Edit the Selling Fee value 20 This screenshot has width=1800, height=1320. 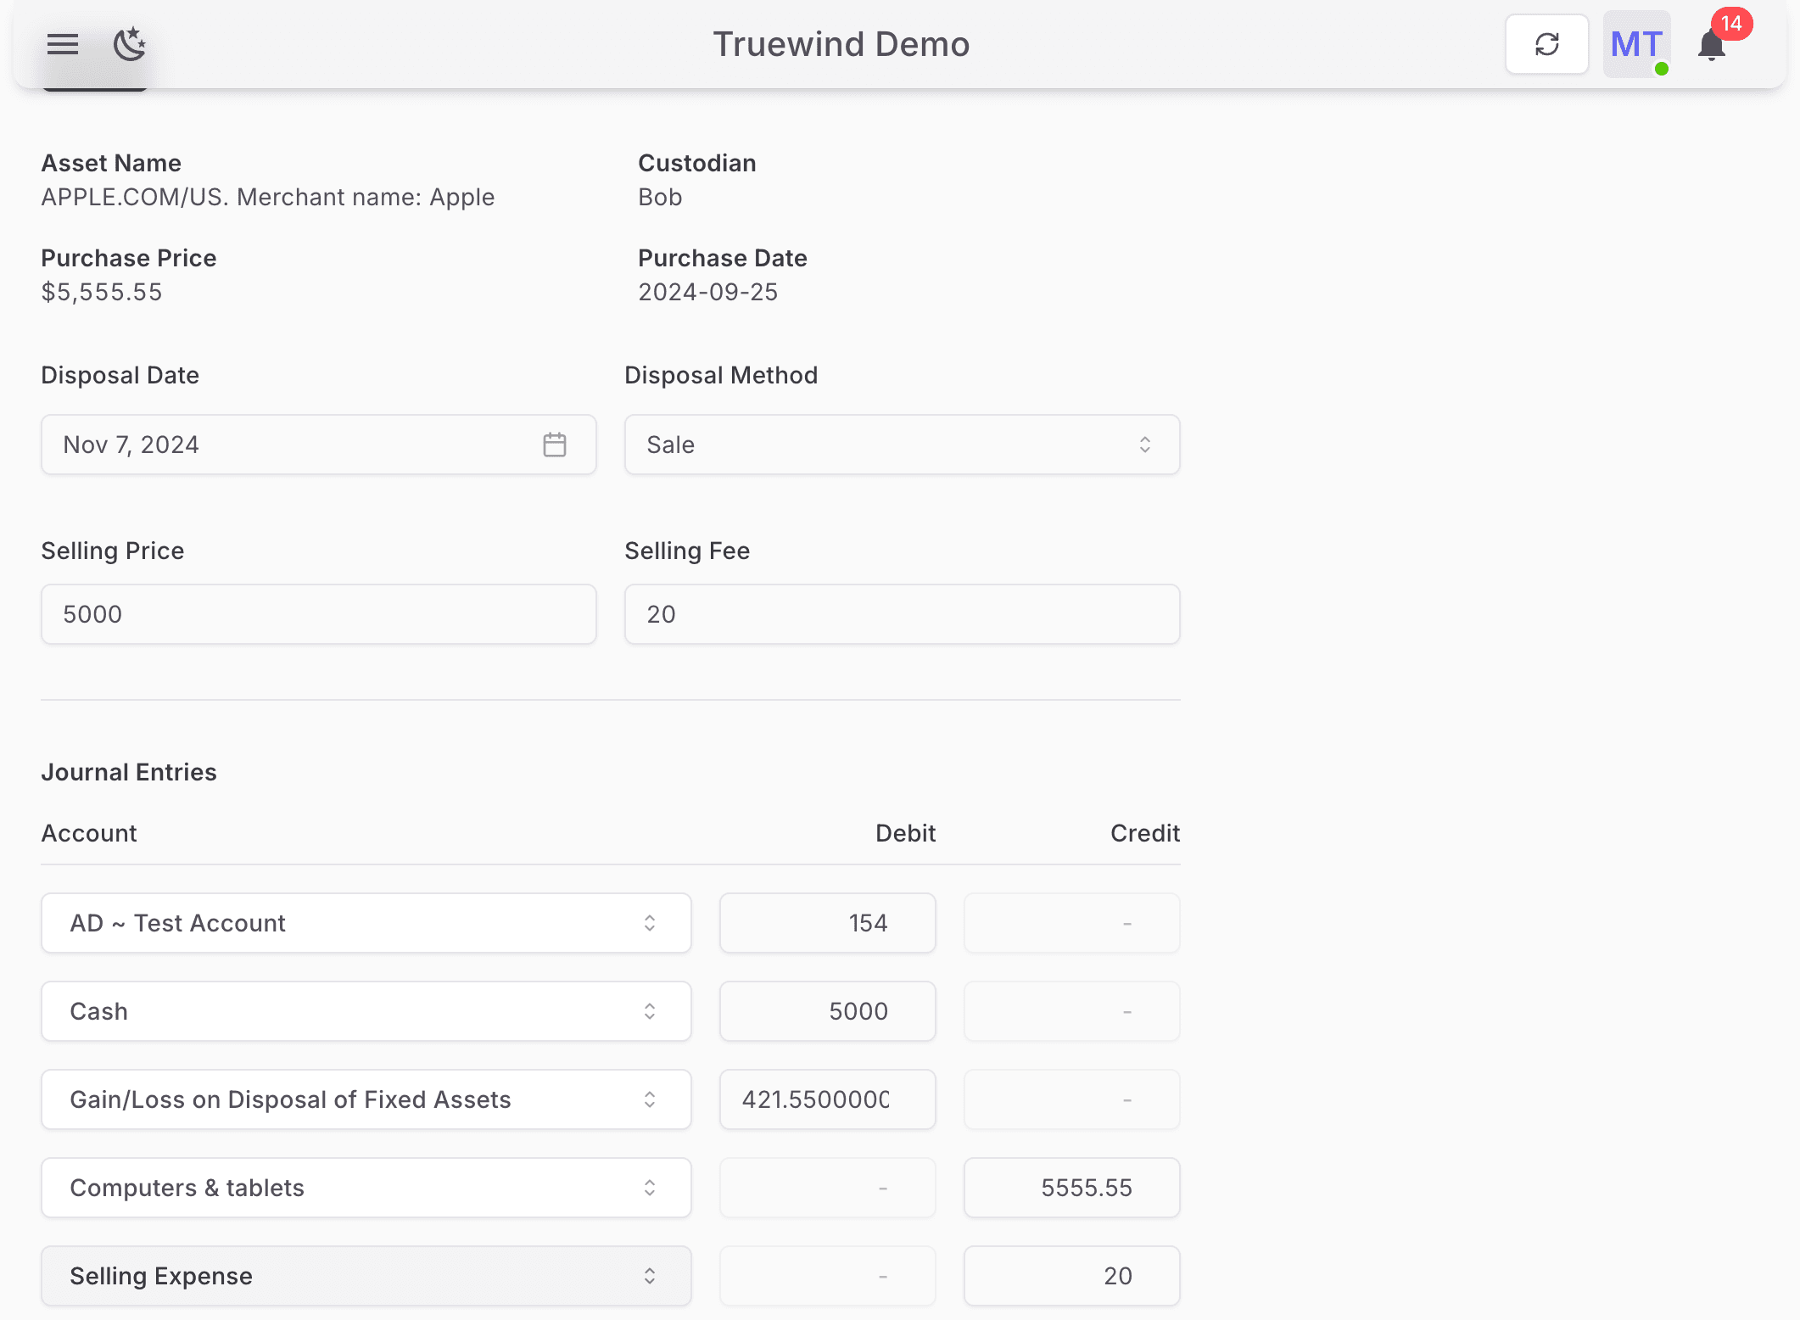click(902, 613)
